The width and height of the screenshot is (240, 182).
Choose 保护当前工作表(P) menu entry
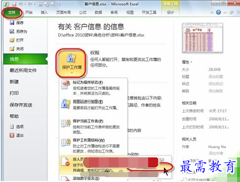point(93,126)
